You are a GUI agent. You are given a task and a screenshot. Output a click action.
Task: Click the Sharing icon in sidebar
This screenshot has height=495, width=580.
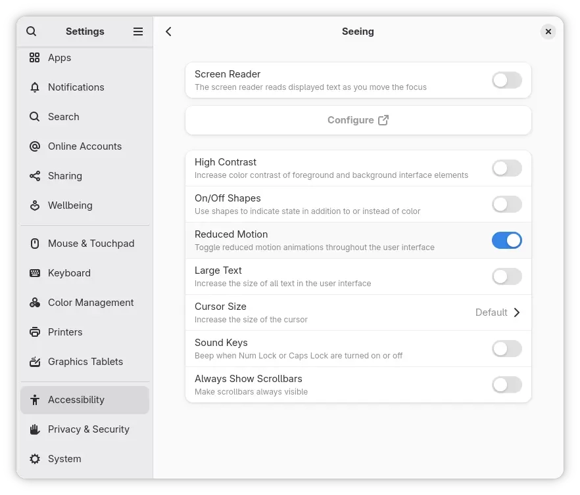click(35, 176)
